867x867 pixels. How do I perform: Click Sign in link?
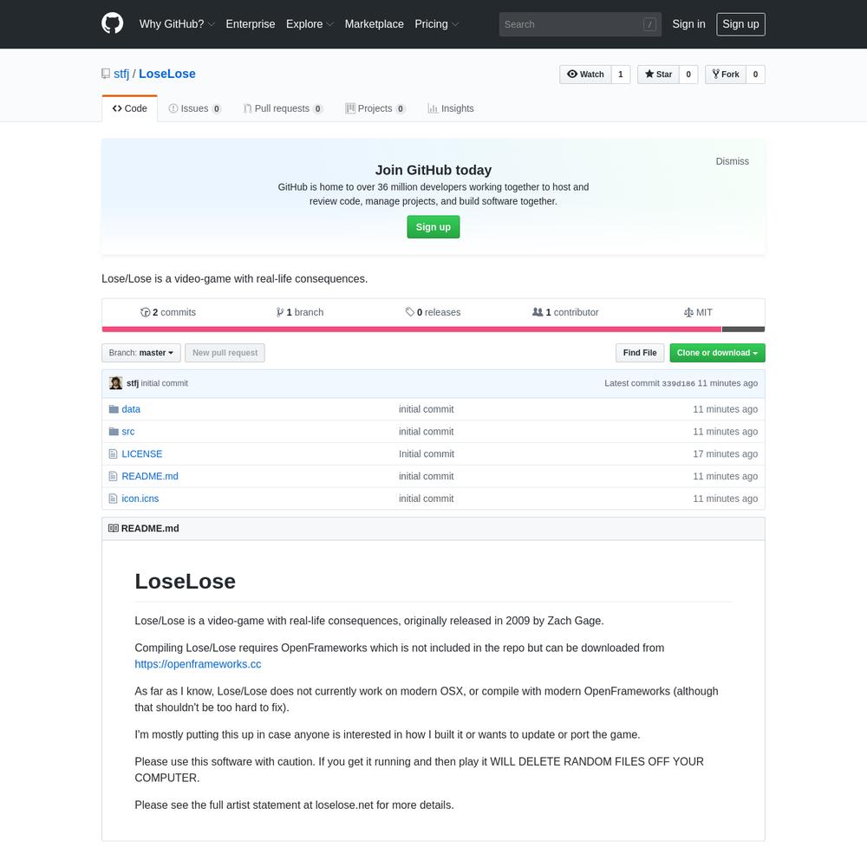point(689,24)
